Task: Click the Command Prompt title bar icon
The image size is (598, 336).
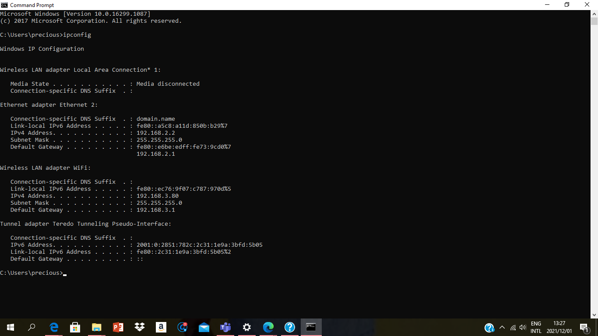Action: coord(4,5)
